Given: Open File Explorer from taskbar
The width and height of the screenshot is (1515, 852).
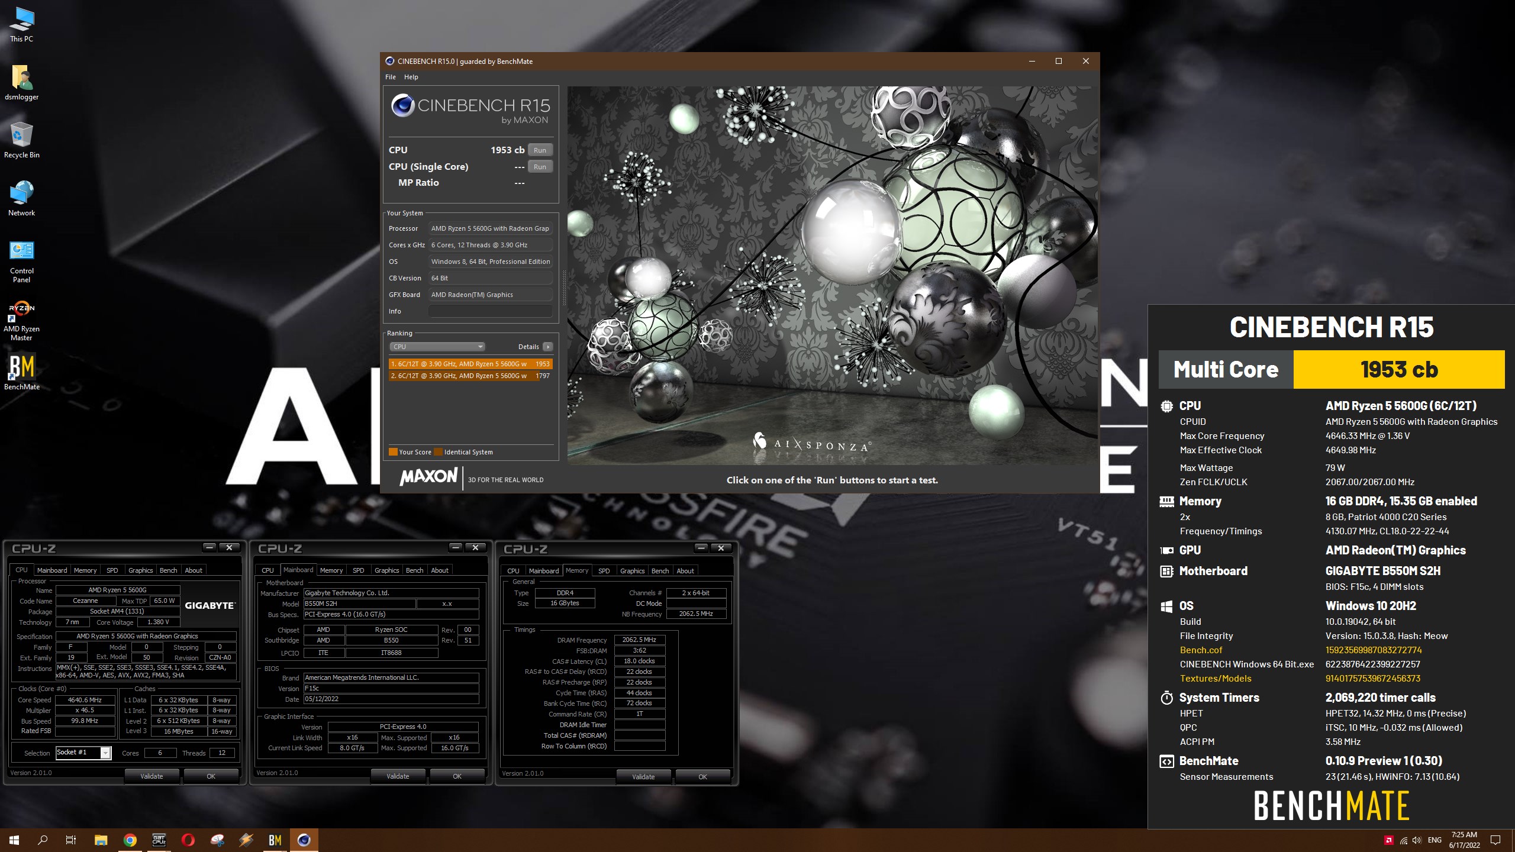Looking at the screenshot, I should pyautogui.click(x=101, y=840).
